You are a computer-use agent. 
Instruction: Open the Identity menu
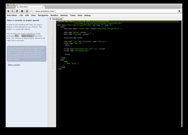tap(64, 15)
